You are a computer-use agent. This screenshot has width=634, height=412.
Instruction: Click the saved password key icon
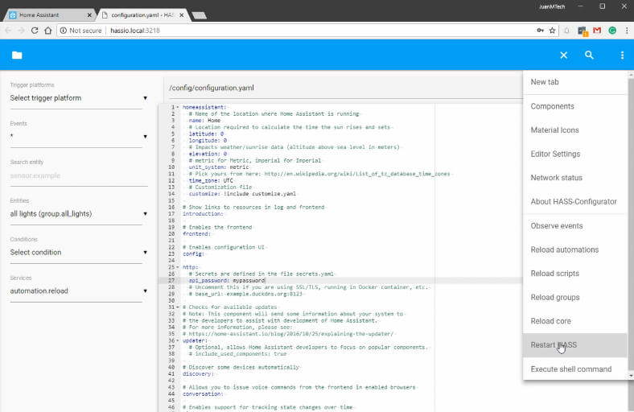coord(540,31)
